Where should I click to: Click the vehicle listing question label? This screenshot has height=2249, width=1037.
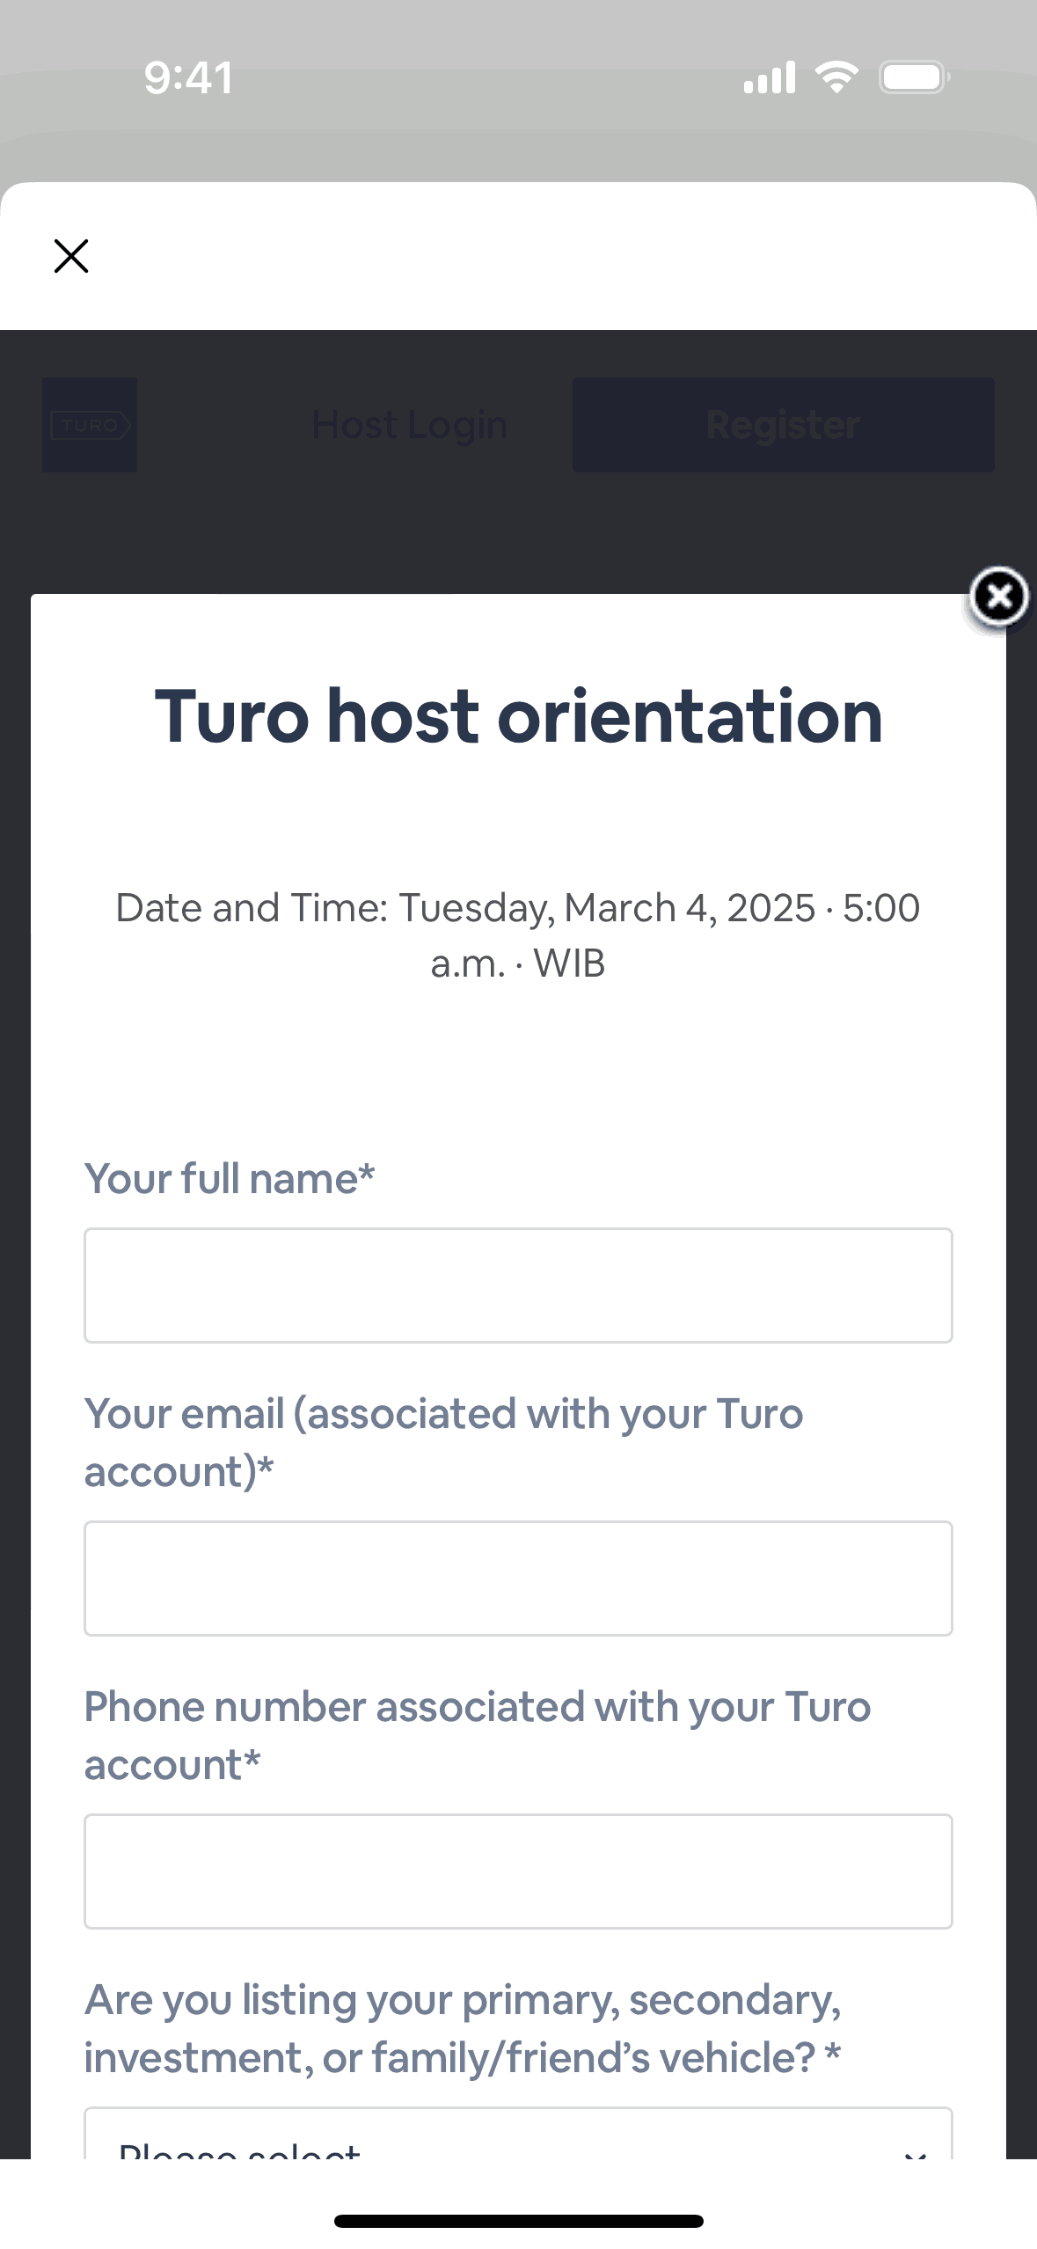[463, 2028]
